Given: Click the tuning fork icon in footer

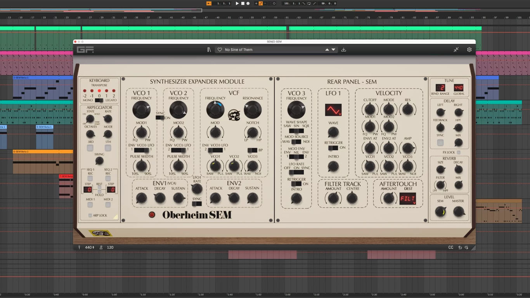Looking at the screenshot, I should point(79,248).
